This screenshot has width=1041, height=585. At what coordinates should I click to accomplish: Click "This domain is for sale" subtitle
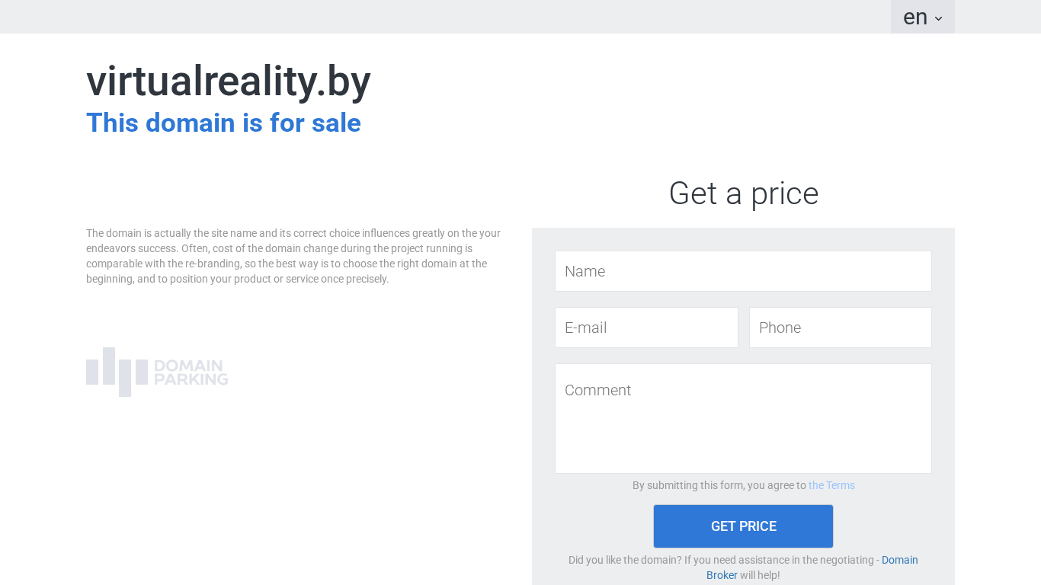point(223,123)
